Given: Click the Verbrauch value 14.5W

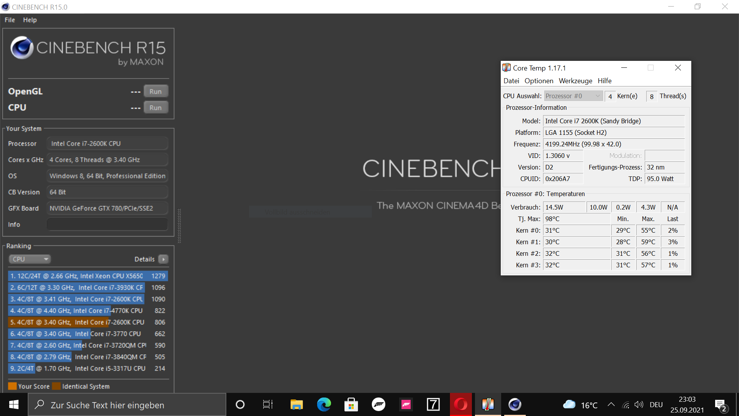Looking at the screenshot, I should 564,207.
